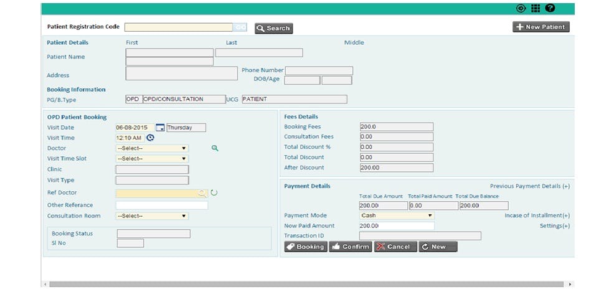Click the Visit Time field

point(130,138)
